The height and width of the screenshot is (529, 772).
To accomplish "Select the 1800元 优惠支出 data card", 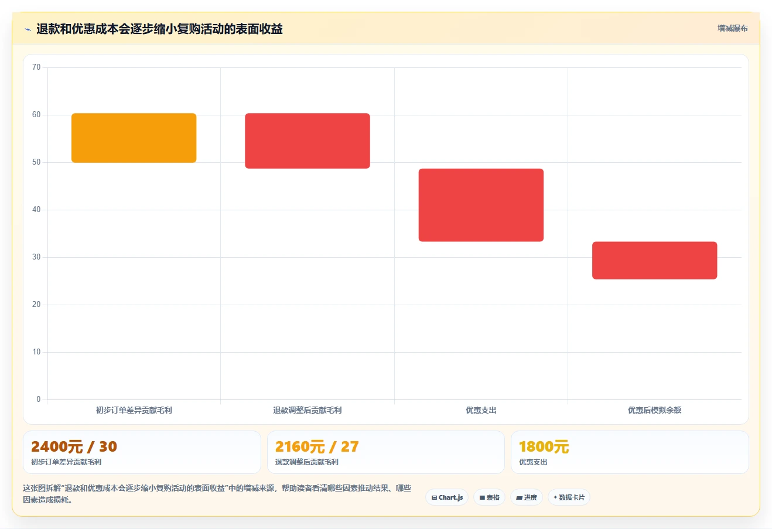I will (x=630, y=452).
